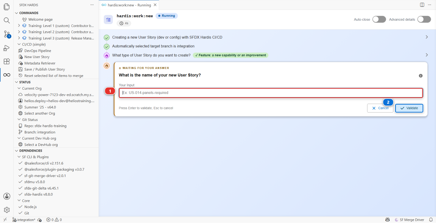
Task: Click the info icon beside the question
Action: tap(421, 76)
